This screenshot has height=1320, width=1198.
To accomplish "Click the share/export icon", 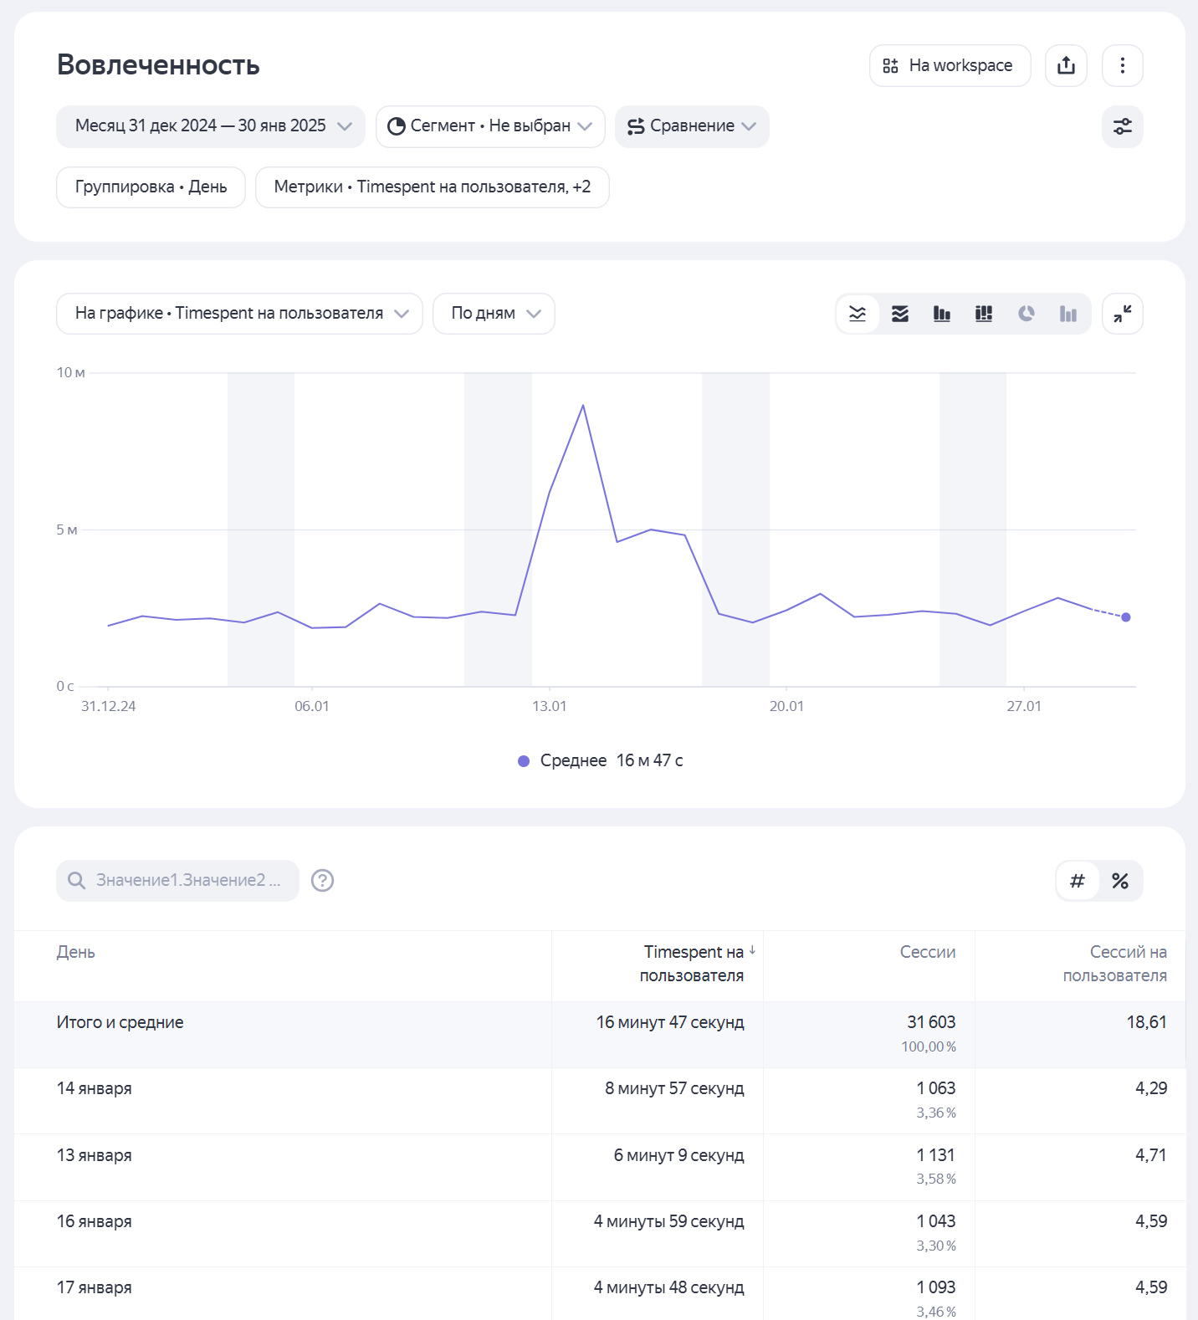I will coord(1066,65).
